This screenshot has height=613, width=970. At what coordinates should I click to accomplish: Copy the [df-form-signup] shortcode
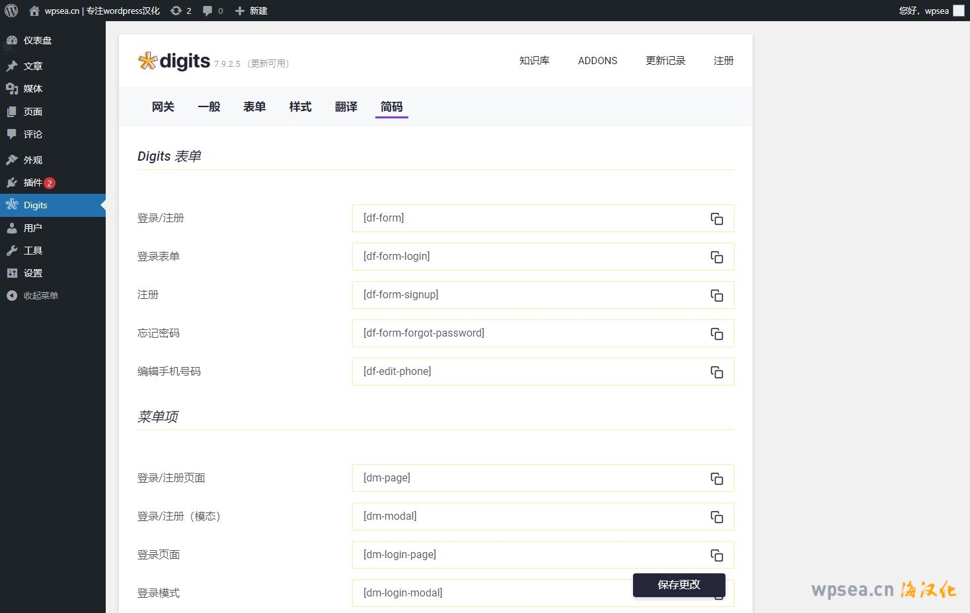coord(716,296)
